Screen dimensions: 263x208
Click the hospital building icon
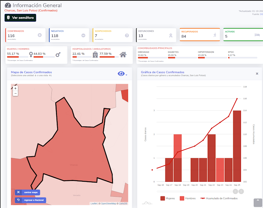point(95,54)
